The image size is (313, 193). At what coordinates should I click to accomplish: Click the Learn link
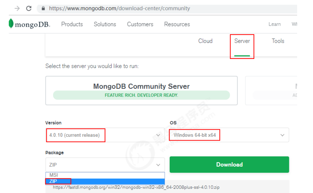[274, 24]
